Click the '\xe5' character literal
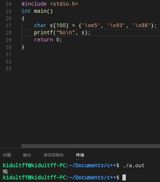The image size is (160, 182). 91,25
